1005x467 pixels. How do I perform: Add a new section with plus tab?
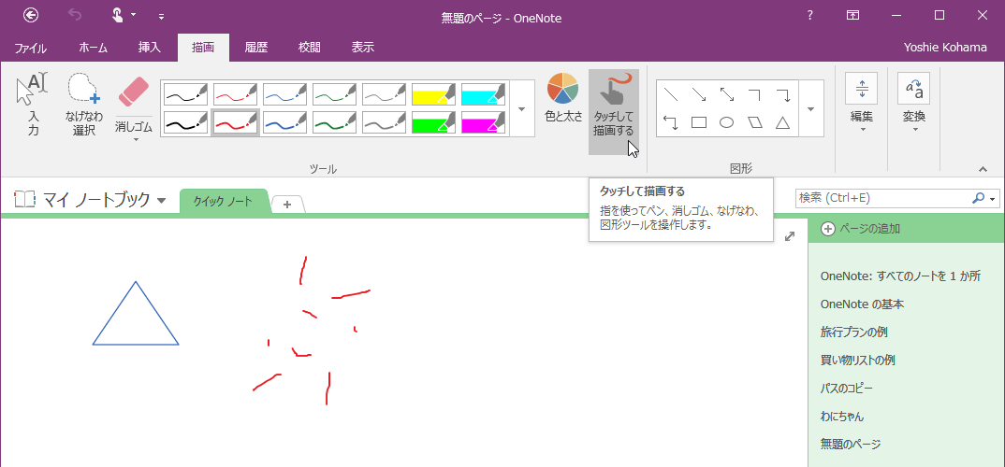coord(287,204)
